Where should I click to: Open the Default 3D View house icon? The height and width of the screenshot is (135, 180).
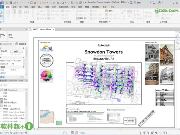pyautogui.click(x=63, y=2)
